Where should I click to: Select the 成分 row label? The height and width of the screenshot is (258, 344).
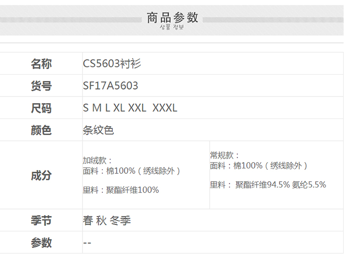[x=41, y=175]
